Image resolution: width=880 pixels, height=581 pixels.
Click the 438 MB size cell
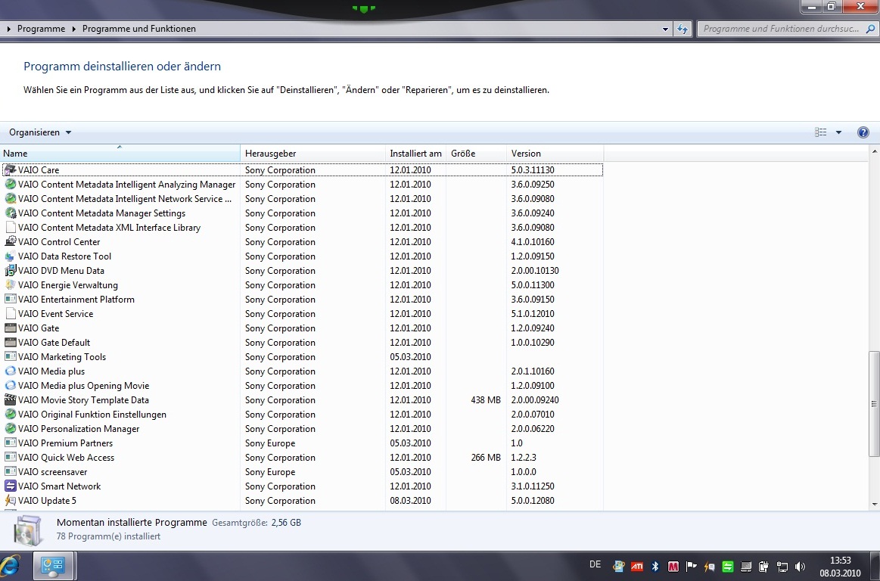click(486, 399)
